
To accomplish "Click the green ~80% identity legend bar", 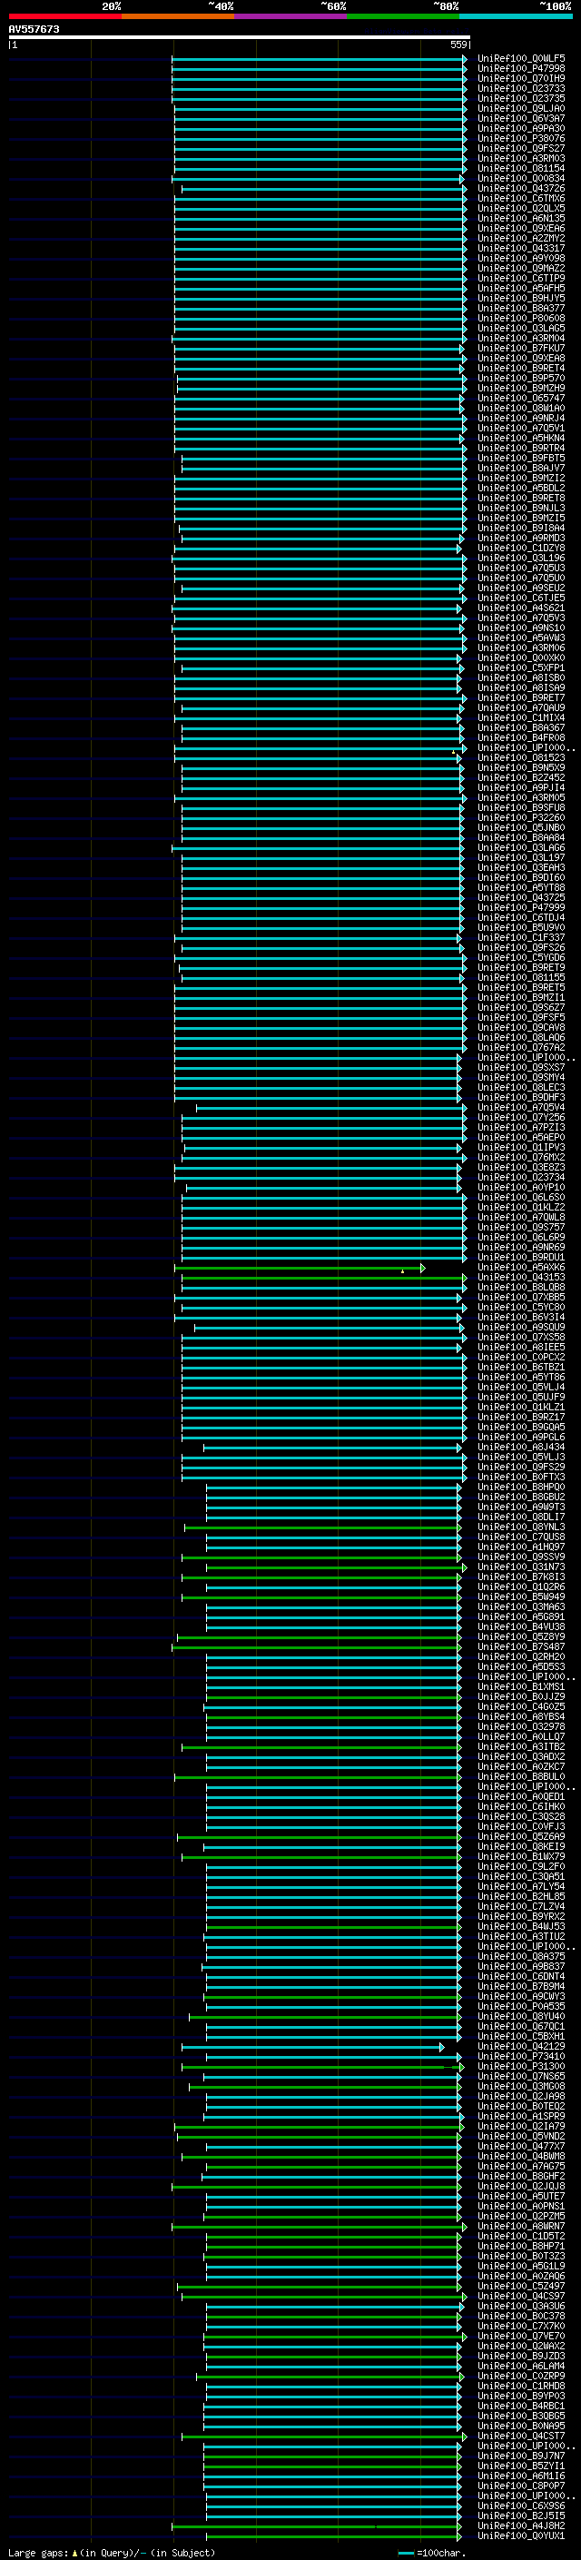I will tap(403, 16).
